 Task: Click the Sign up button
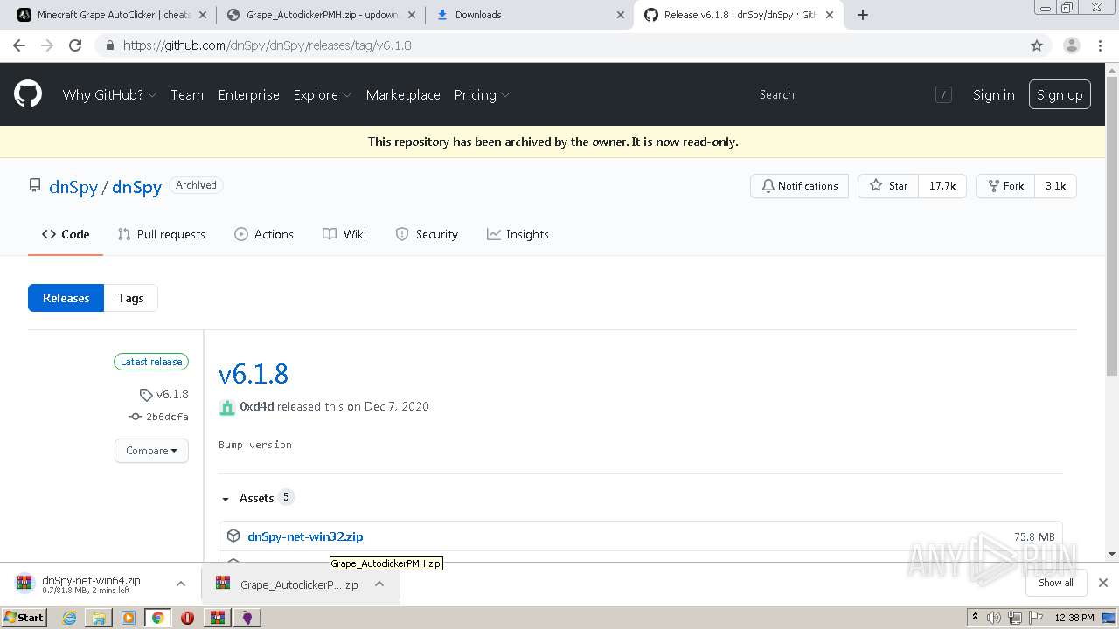pos(1060,94)
